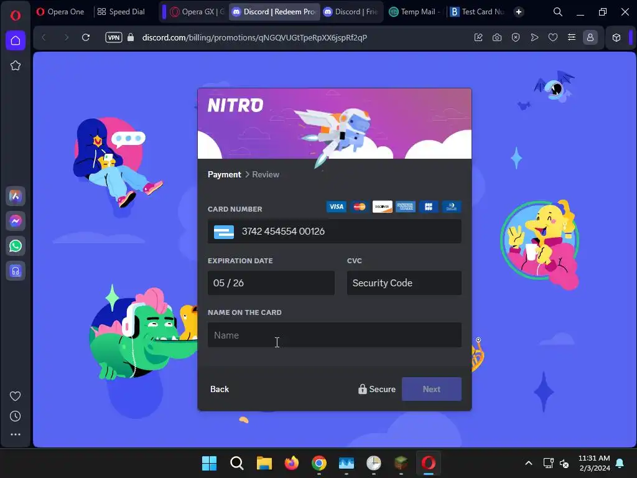Click the Discover card logo
Viewport: 637px width, 478px height.
[383, 207]
